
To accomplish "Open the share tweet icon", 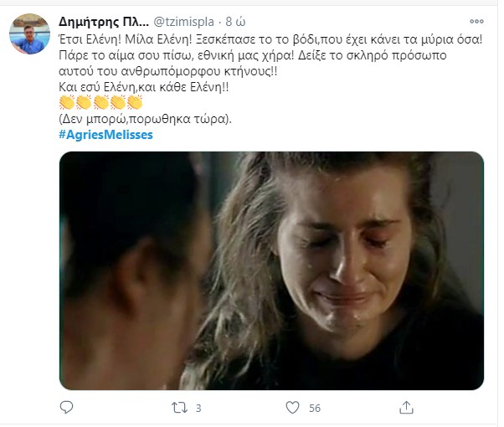I will tap(406, 408).
